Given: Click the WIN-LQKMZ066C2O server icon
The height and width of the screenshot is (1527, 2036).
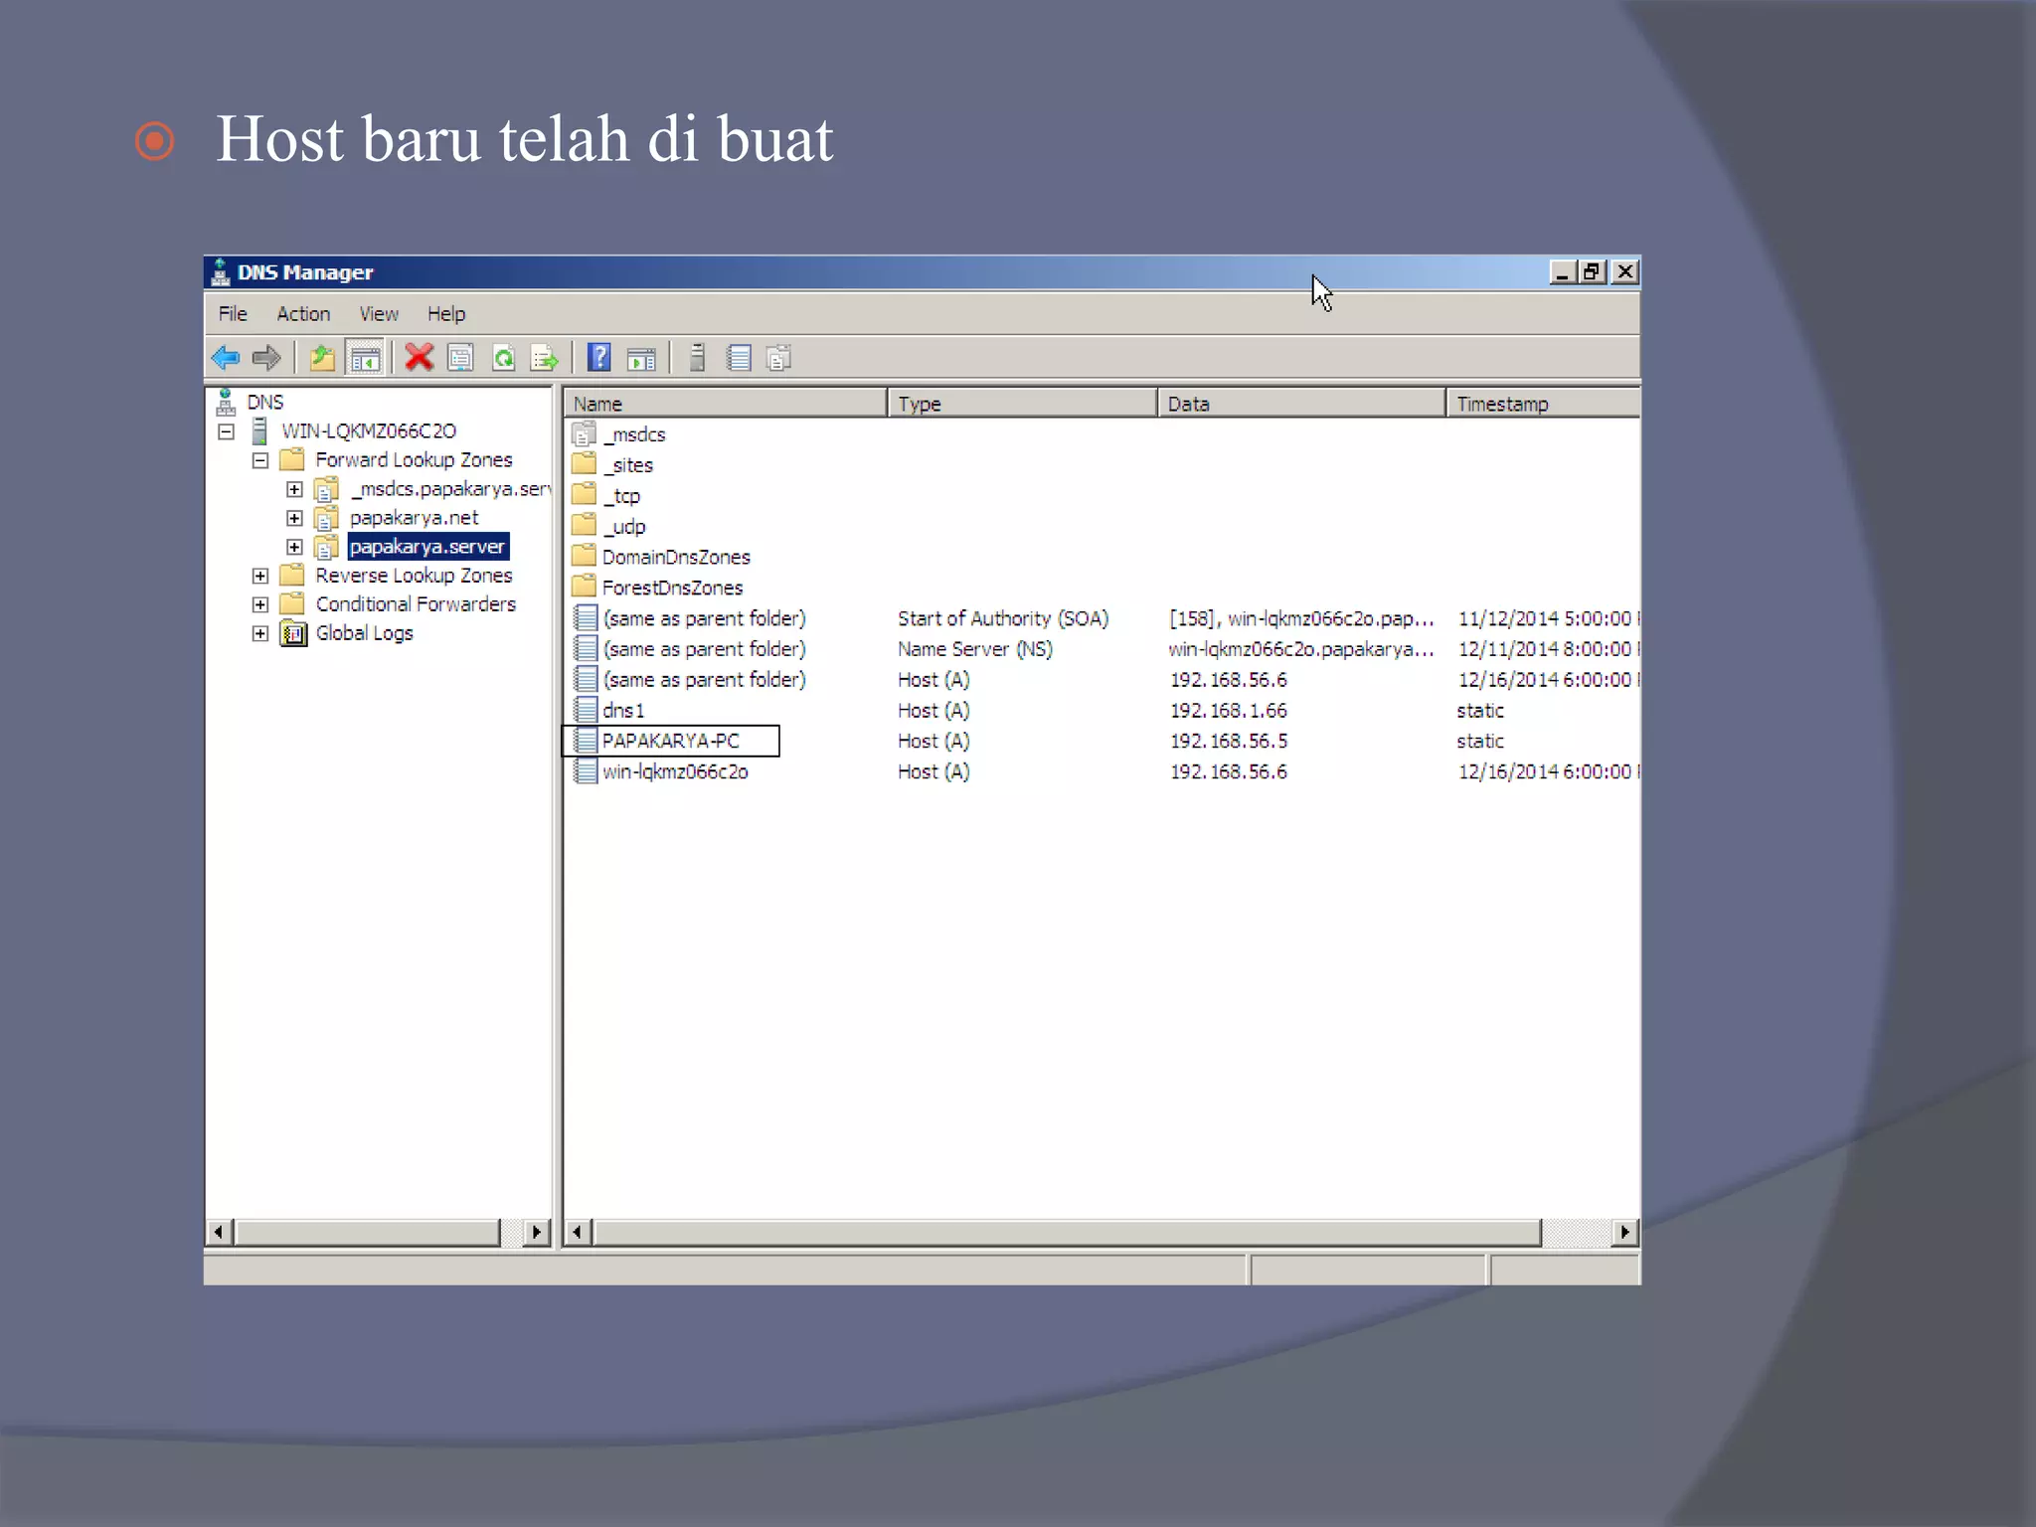Looking at the screenshot, I should pos(259,431).
